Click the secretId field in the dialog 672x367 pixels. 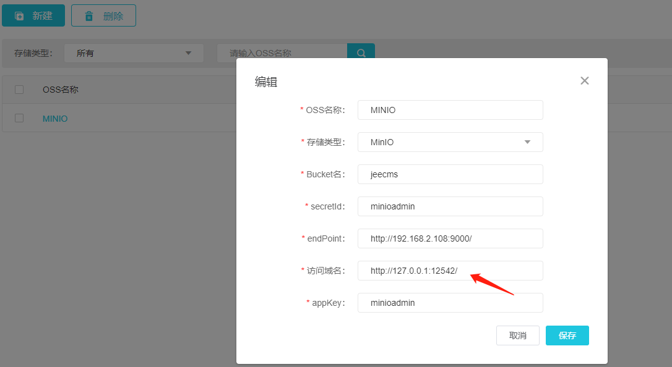click(x=450, y=206)
